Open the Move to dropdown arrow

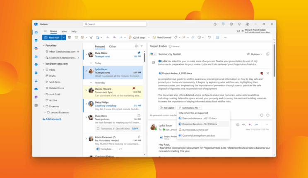(x=101, y=38)
